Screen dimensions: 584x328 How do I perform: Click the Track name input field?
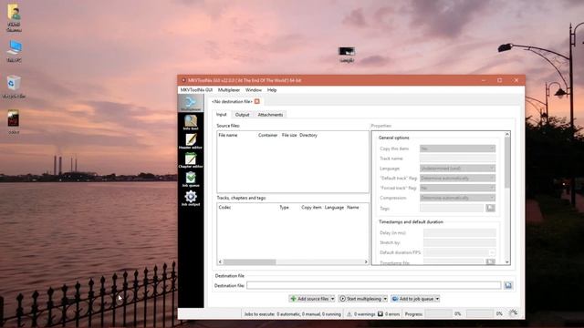click(457, 158)
